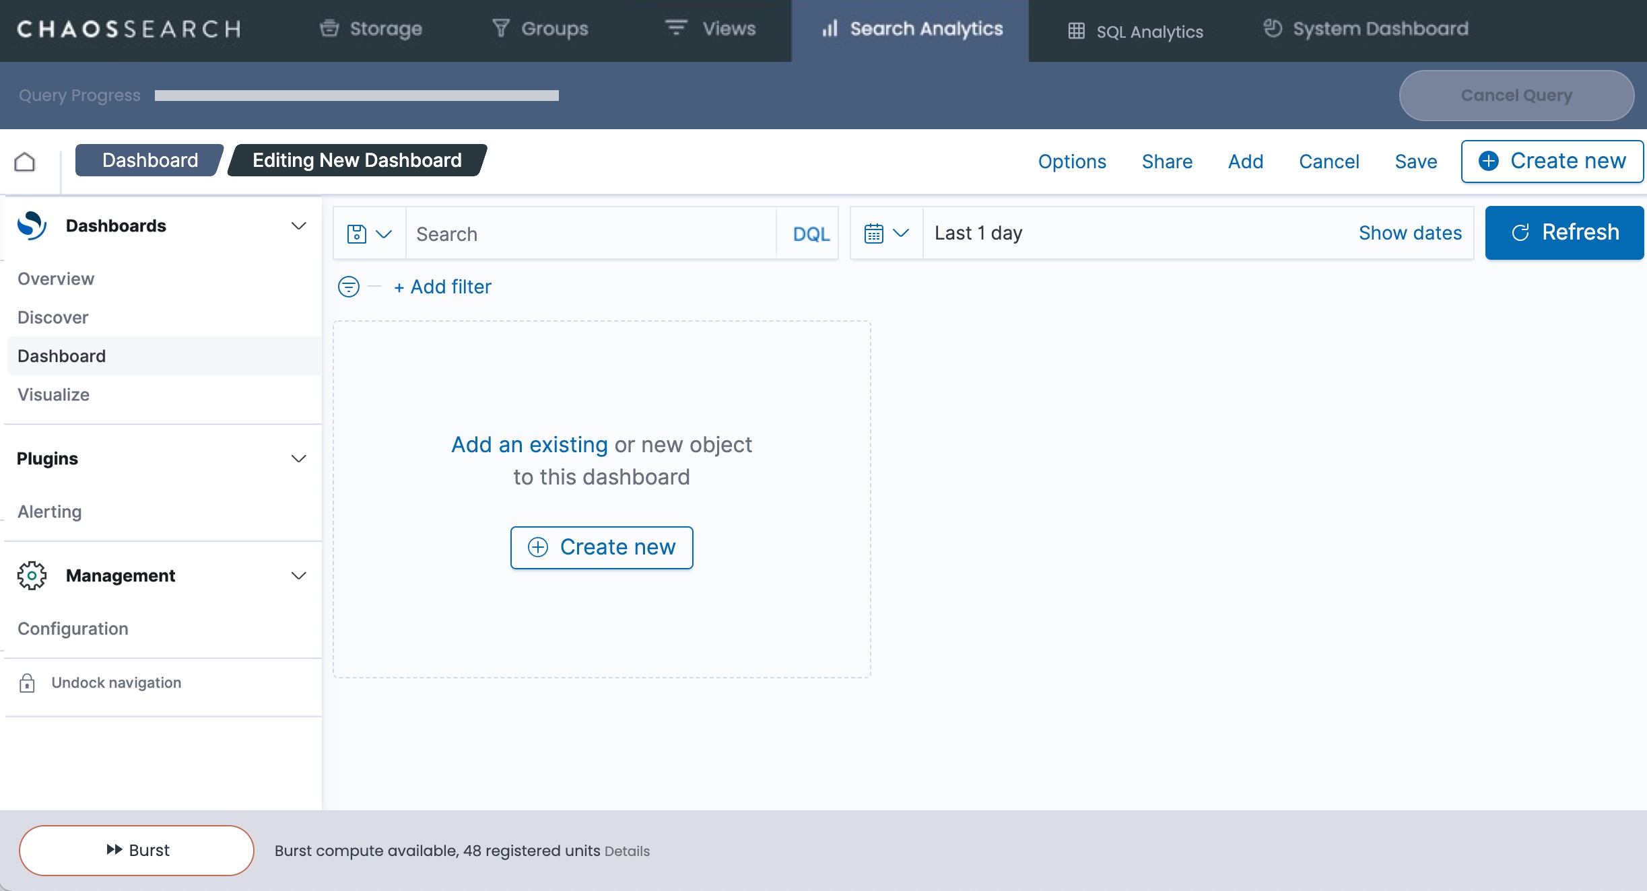Screen dimensions: 1647x891
Task: Click the filter options circle icon
Action: [x=348, y=287]
